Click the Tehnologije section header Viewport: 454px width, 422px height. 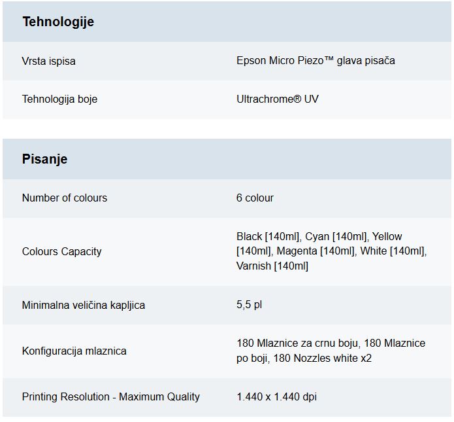[x=58, y=22]
